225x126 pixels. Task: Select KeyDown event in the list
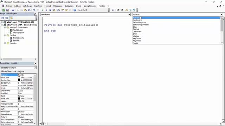point(176,38)
